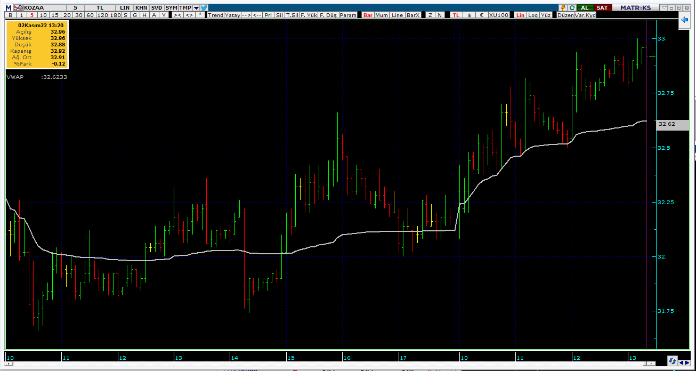Click the Z toolbar button
The image size is (696, 371).
[430, 15]
